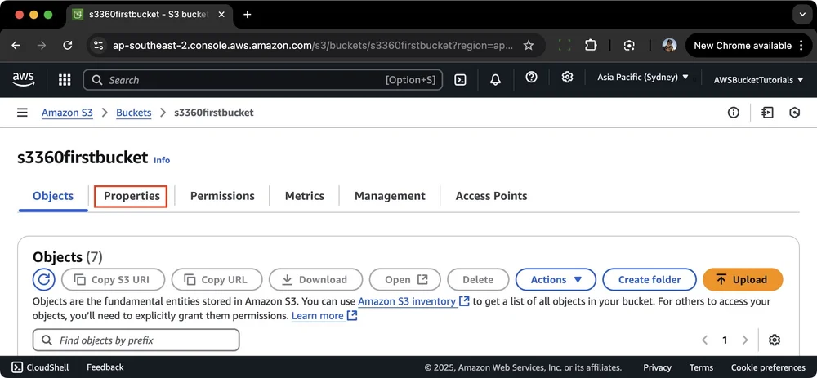The image size is (817, 378).
Task: Go to next page of objects
Action: (744, 340)
